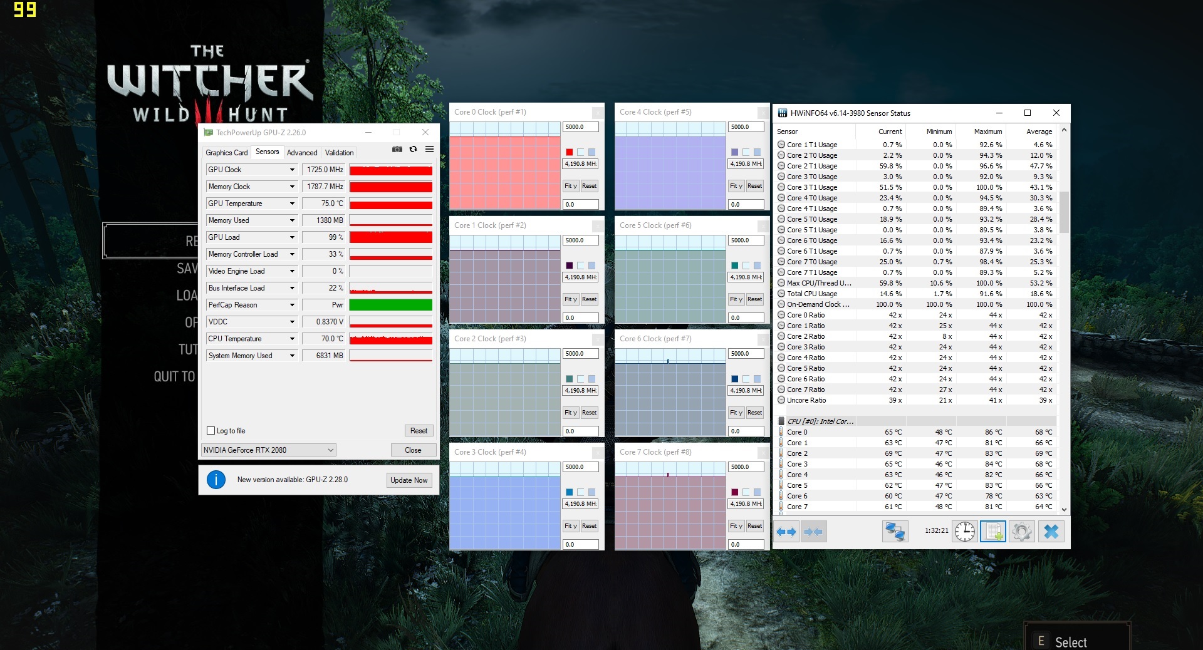Switch to the Graphics Card tab
The height and width of the screenshot is (650, 1203).
pyautogui.click(x=227, y=153)
